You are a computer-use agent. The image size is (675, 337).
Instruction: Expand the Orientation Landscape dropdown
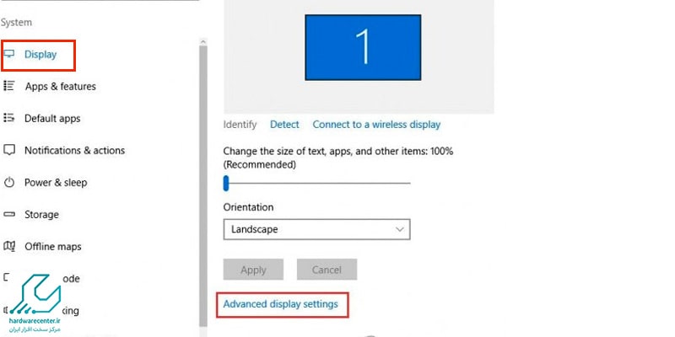tap(317, 229)
